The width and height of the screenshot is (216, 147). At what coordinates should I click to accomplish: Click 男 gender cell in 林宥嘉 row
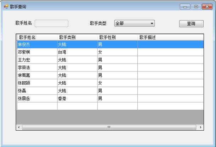tap(118, 75)
